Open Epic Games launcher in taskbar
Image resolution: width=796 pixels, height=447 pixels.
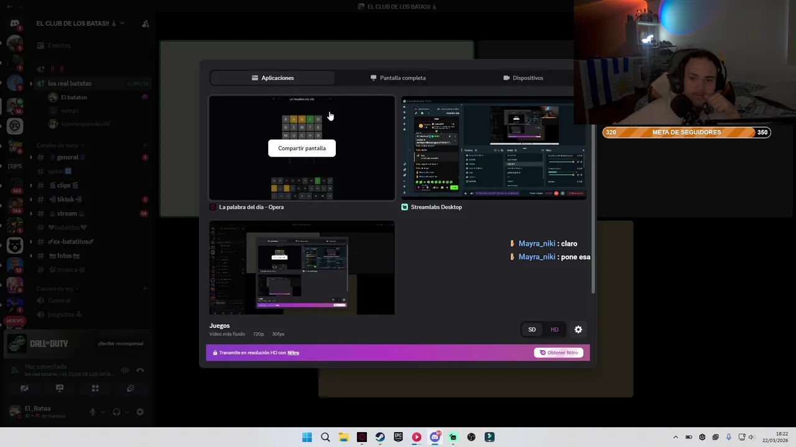(398, 437)
